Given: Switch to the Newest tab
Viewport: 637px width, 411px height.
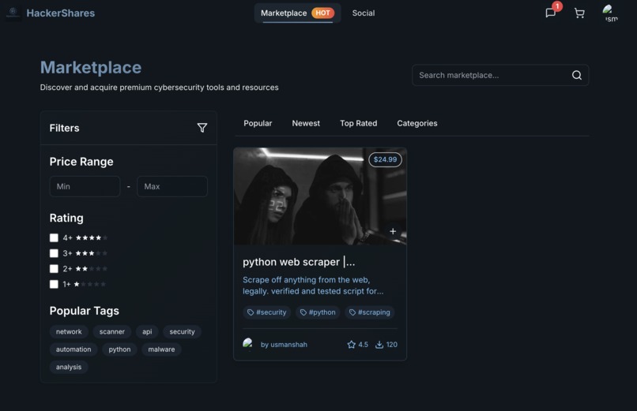Looking at the screenshot, I should [306, 123].
